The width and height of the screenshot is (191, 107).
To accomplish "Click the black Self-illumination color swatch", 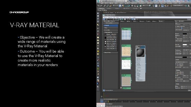I will tap(185, 57).
